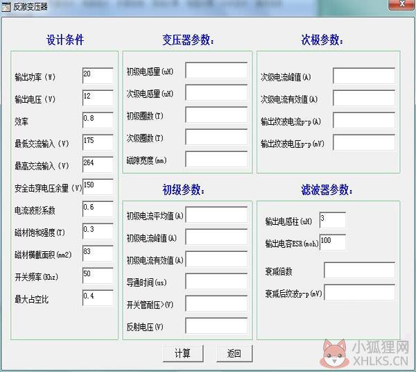This screenshot has height=372, width=416.
Task: Click the 次极参数 heading
Action: [x=322, y=40]
